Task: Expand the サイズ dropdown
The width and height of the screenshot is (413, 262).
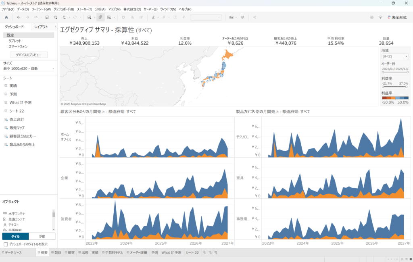Action: [x=28, y=69]
